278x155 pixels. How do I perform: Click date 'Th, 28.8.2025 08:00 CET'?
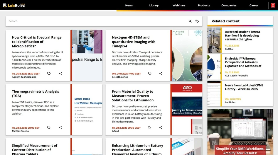tap(26, 128)
